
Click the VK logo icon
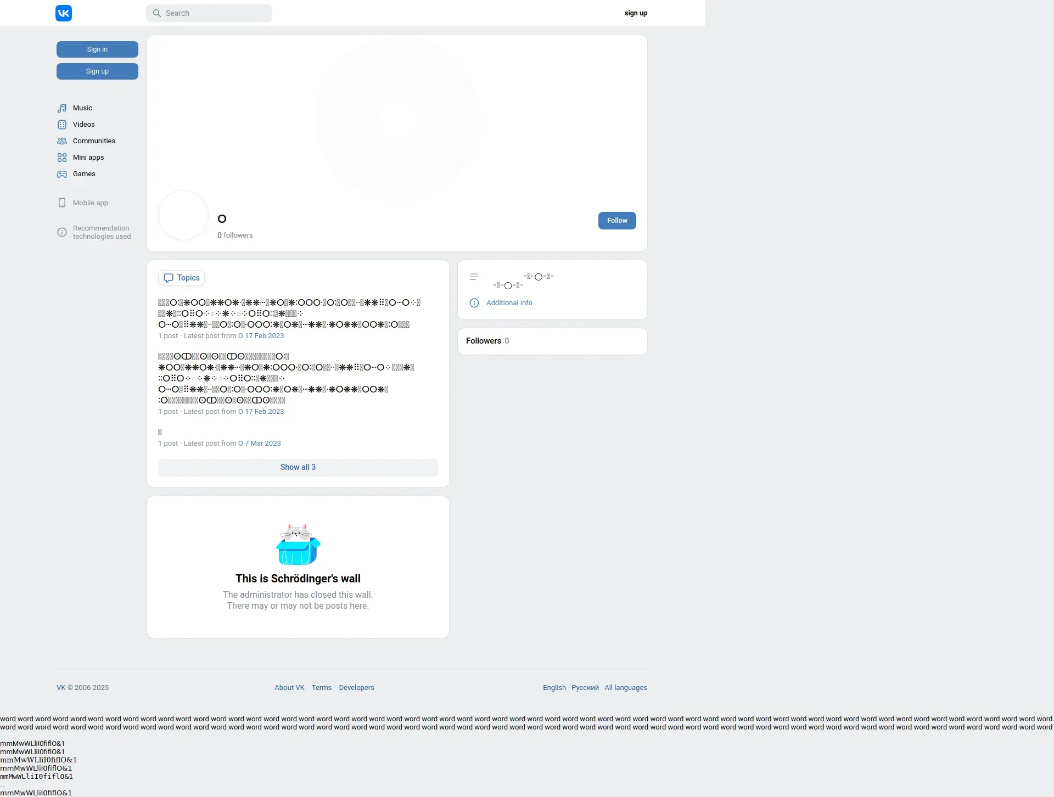(64, 13)
